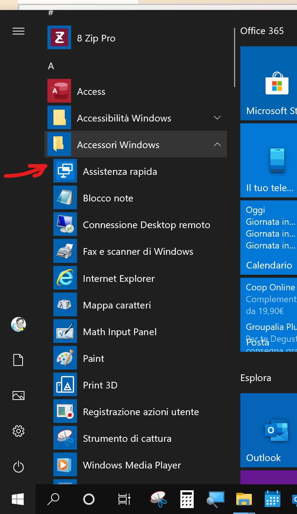Click the app list scrollbar
Viewport: 297px width, 514px height.
(x=234, y=57)
